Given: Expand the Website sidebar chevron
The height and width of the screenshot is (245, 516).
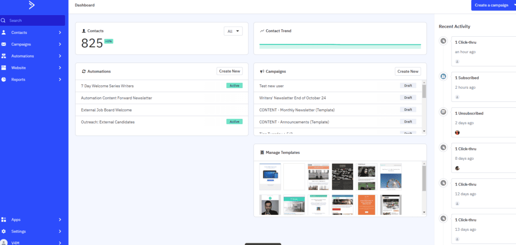Looking at the screenshot, I should [60, 68].
